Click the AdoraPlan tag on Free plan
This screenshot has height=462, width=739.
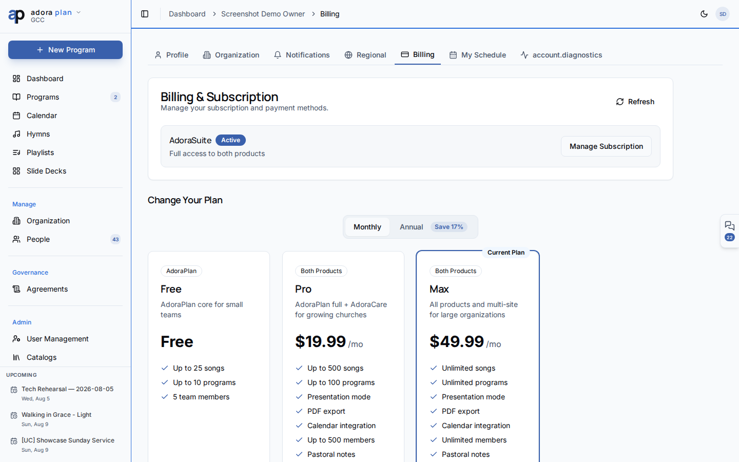pos(181,271)
